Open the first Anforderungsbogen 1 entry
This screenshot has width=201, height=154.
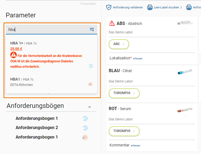point(37,118)
